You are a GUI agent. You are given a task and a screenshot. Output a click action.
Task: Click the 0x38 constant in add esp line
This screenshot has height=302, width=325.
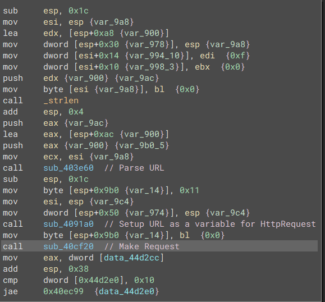[x=79, y=269]
